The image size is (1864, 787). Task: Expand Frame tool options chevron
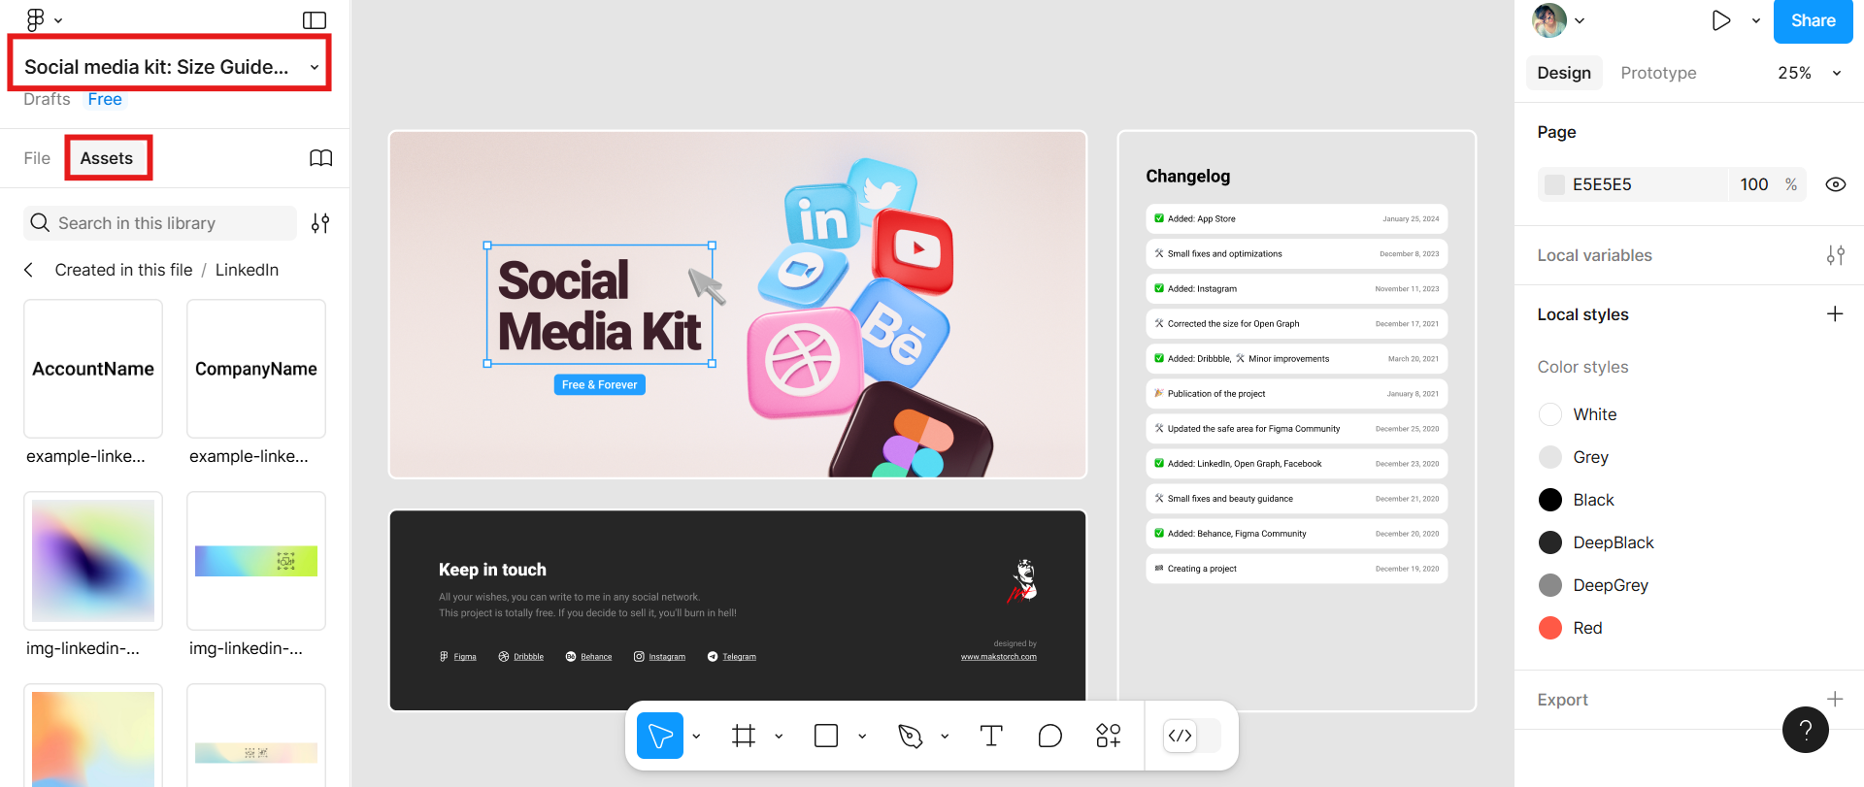pos(779,737)
